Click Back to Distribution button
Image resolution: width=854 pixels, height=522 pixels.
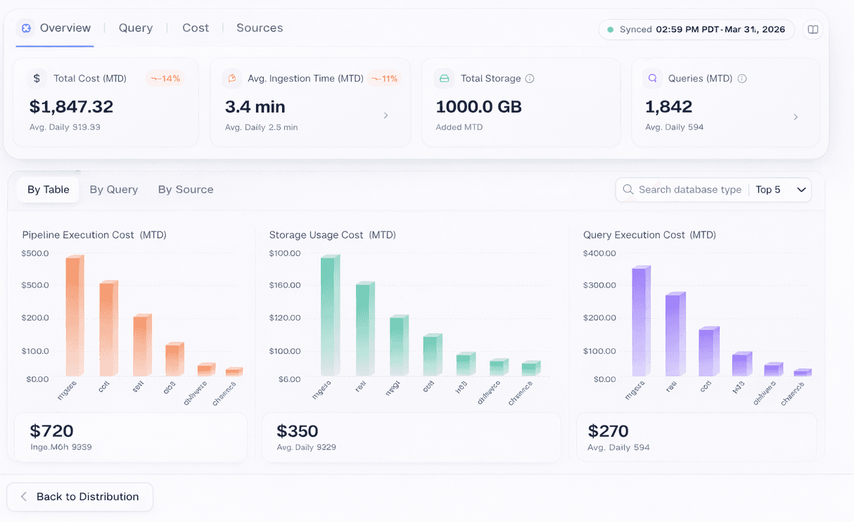pos(80,497)
